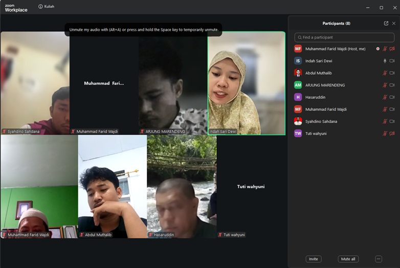Click the TW avatar of Tuti wahyuni

click(x=298, y=133)
